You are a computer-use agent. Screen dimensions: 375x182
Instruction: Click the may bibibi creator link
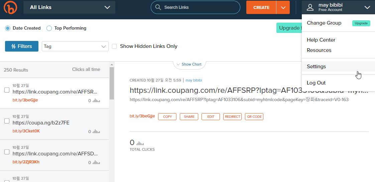tap(194, 80)
